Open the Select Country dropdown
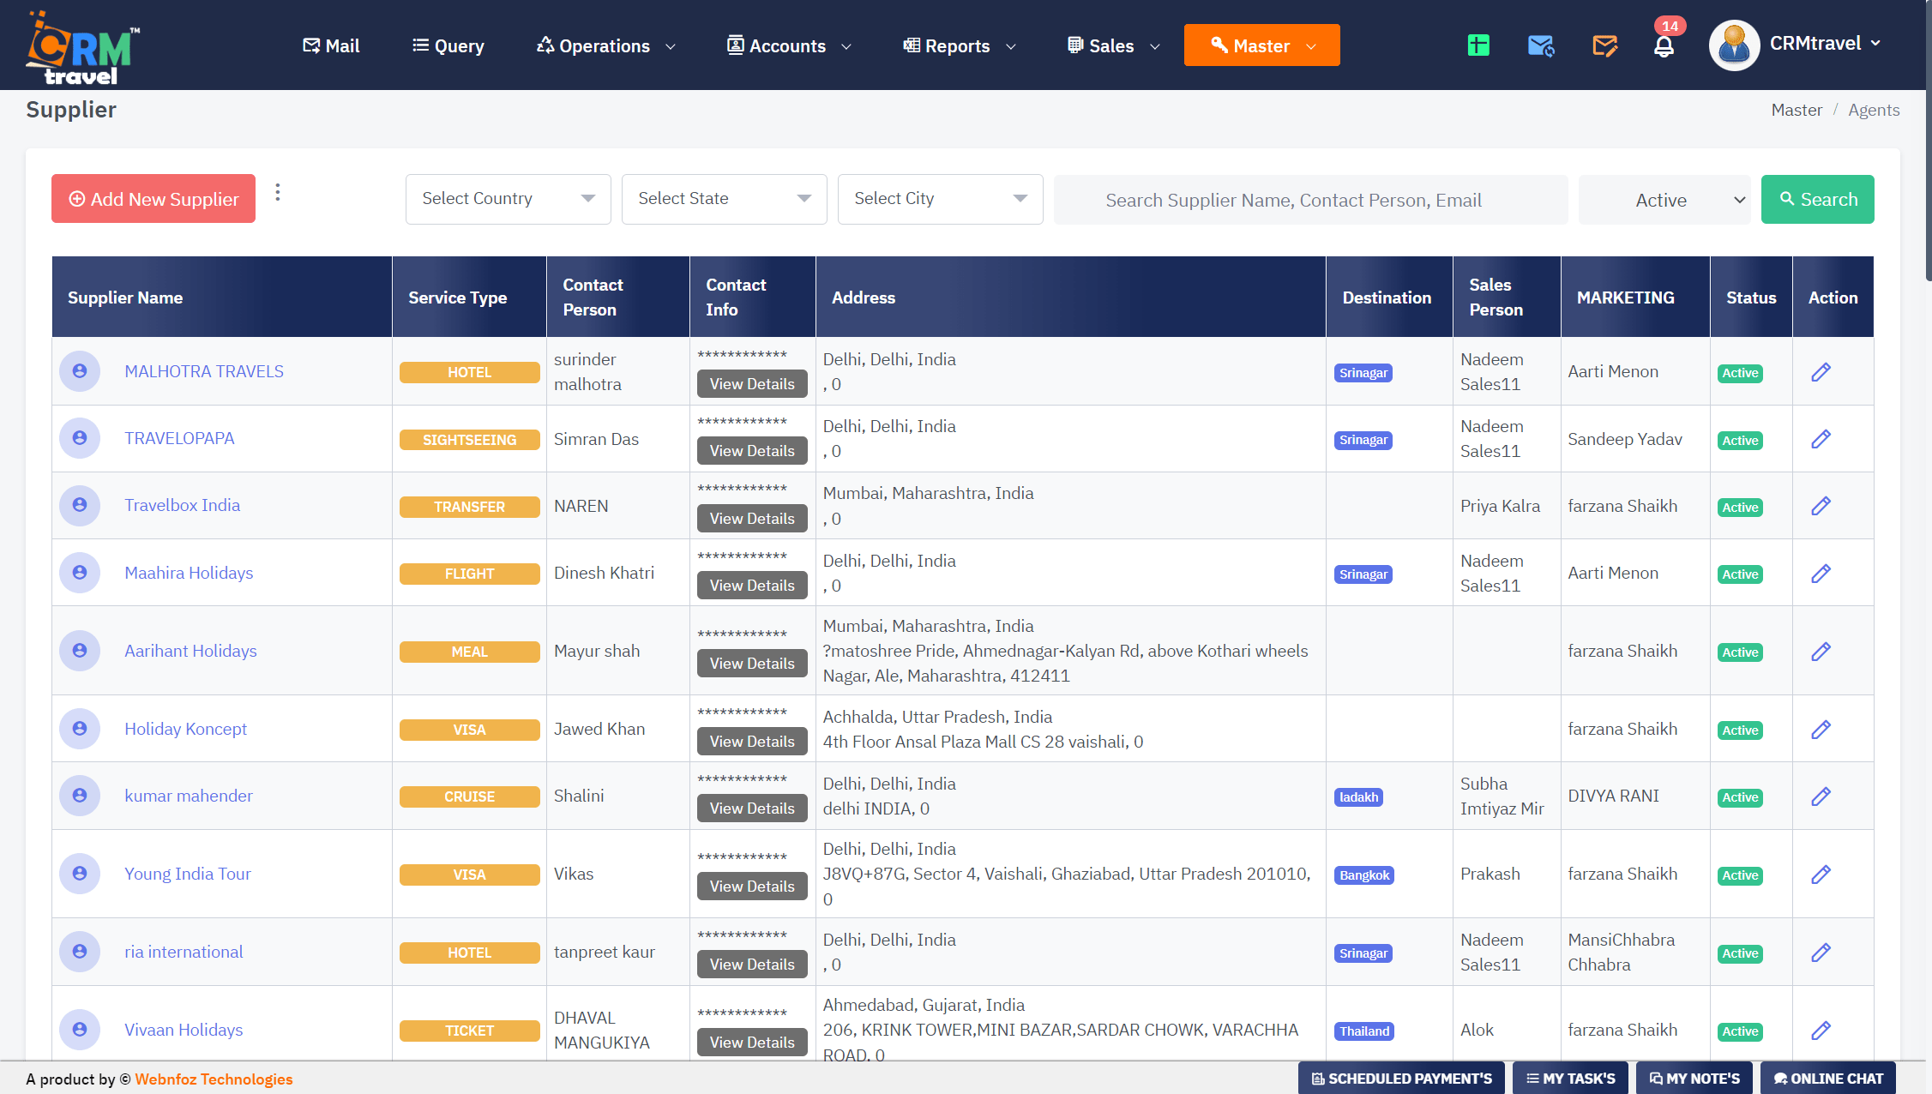This screenshot has height=1094, width=1932. click(507, 198)
